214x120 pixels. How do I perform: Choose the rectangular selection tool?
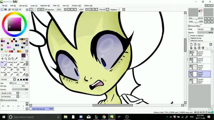coord(2,55)
